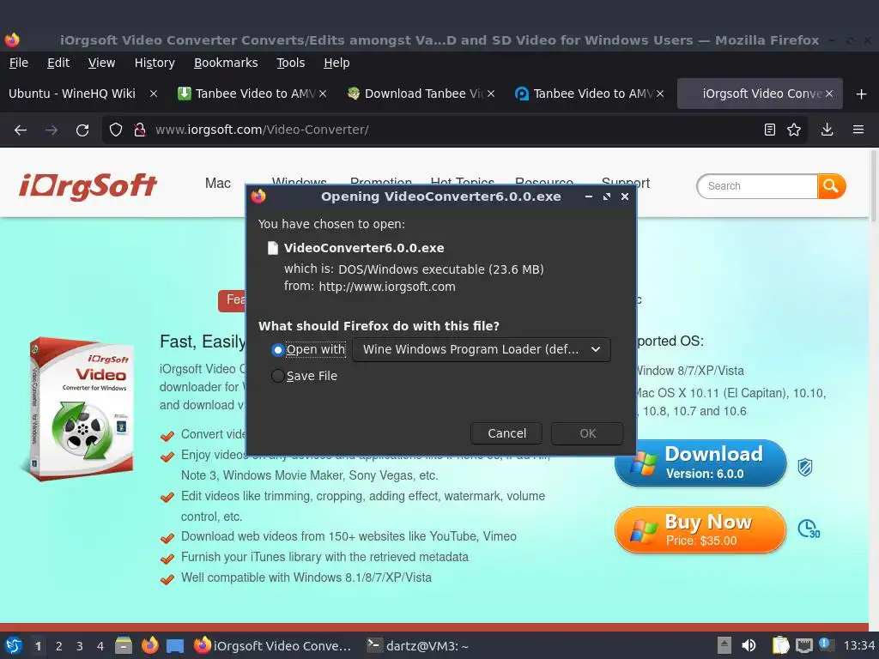879x659 pixels.
Task: Select the Save File radio option
Action: pyautogui.click(x=277, y=376)
